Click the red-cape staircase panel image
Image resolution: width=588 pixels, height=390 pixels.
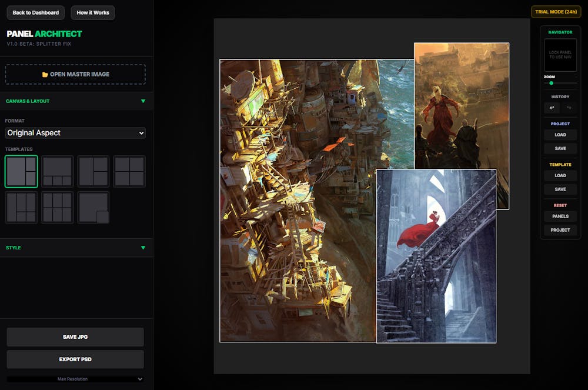point(436,256)
